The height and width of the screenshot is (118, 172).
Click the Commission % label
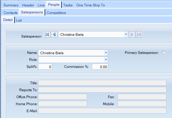(x=77, y=67)
